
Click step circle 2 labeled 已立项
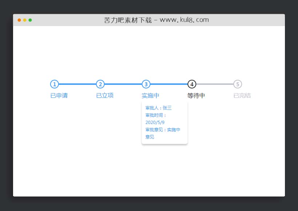pos(100,84)
